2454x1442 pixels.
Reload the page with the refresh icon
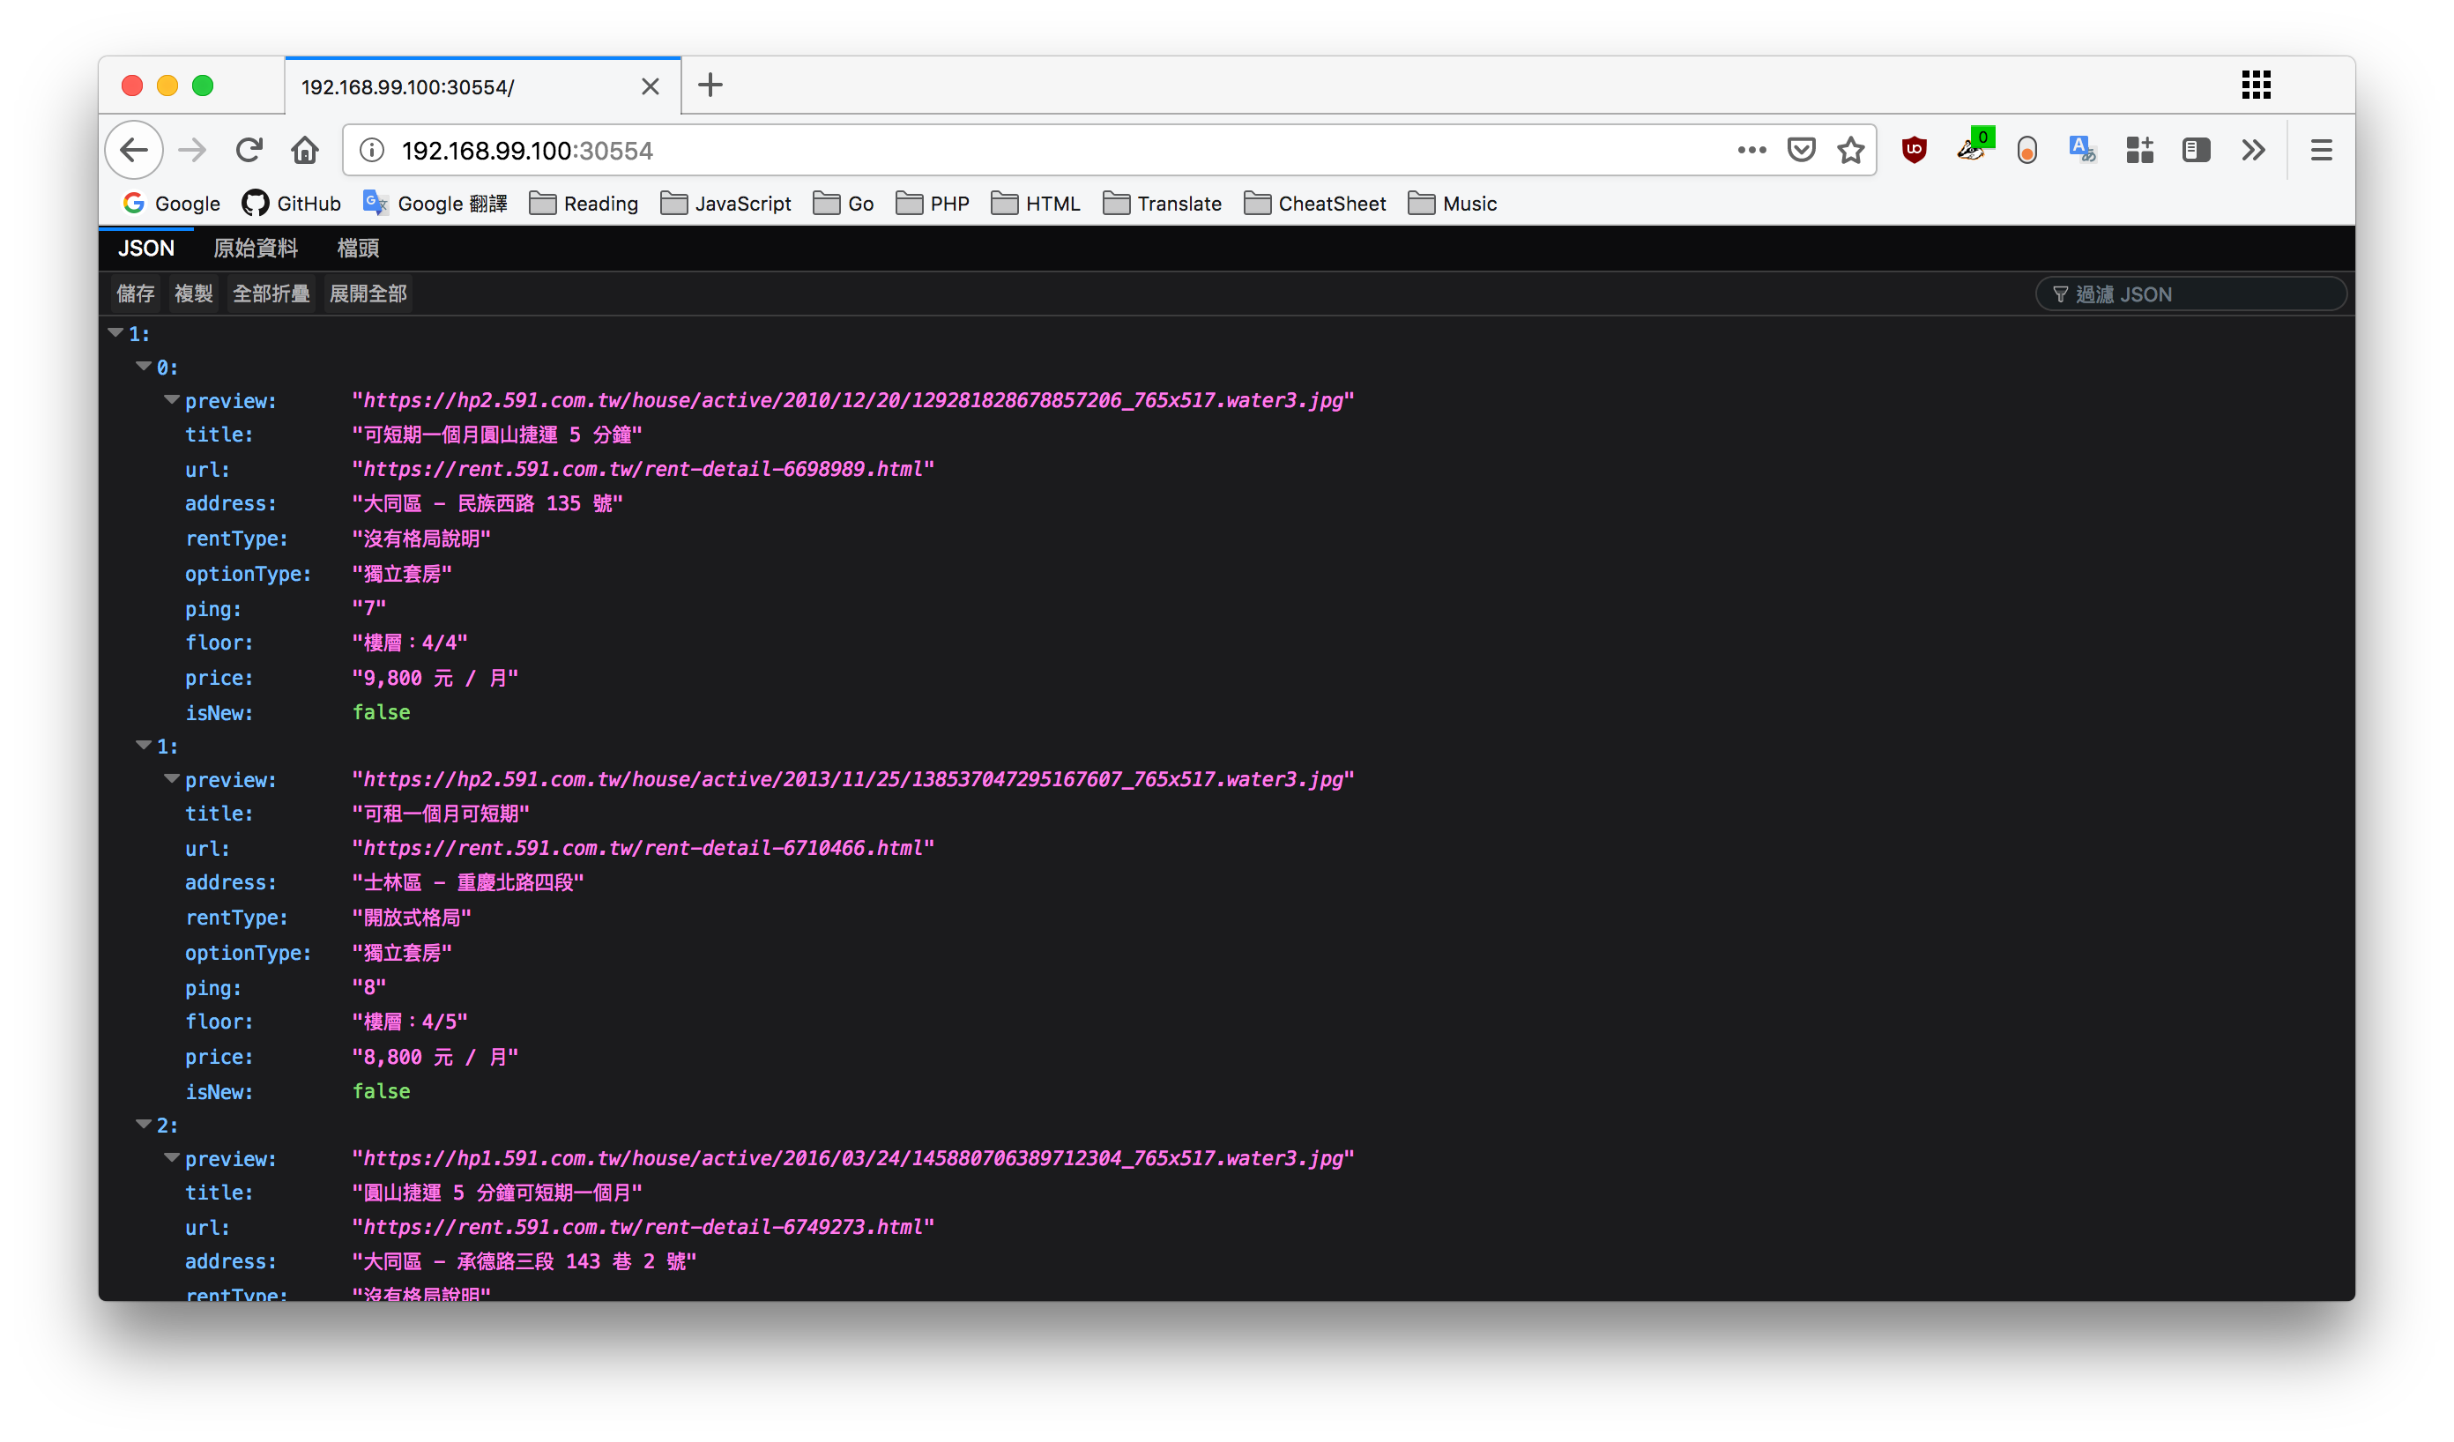pos(249,150)
